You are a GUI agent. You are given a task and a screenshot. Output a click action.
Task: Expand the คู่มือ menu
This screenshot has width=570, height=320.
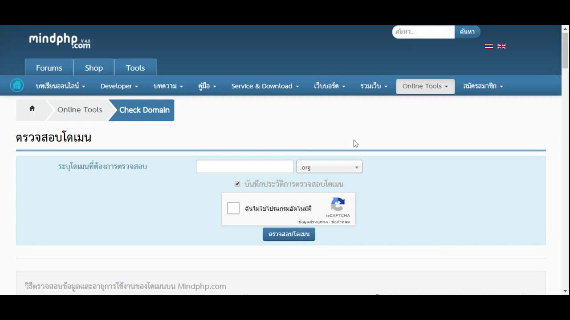207,86
